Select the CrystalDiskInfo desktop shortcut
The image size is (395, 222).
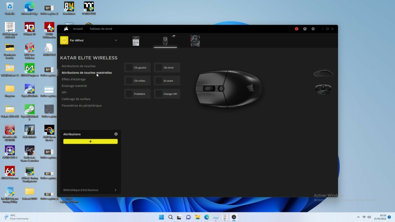(29, 91)
